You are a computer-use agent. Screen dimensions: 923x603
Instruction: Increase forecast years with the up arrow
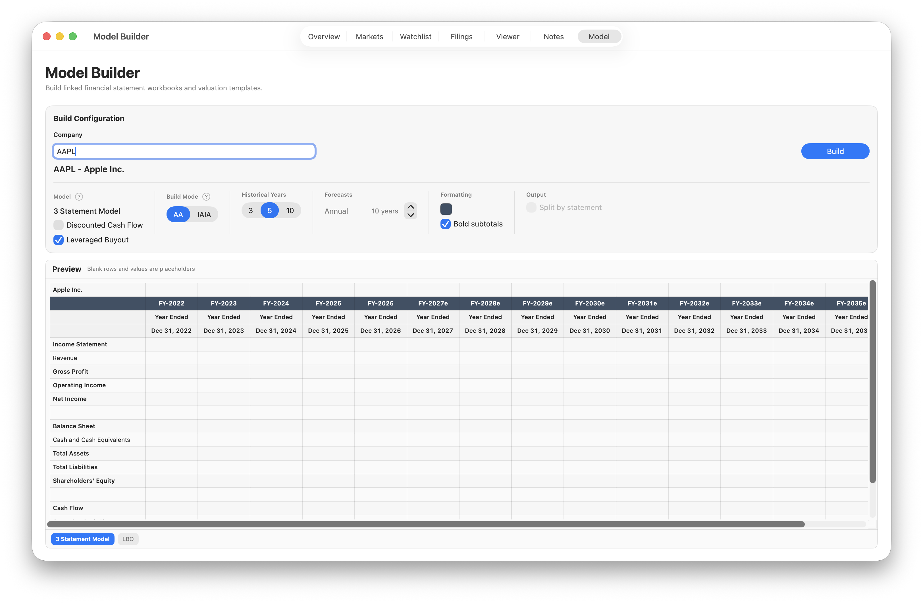click(411, 207)
